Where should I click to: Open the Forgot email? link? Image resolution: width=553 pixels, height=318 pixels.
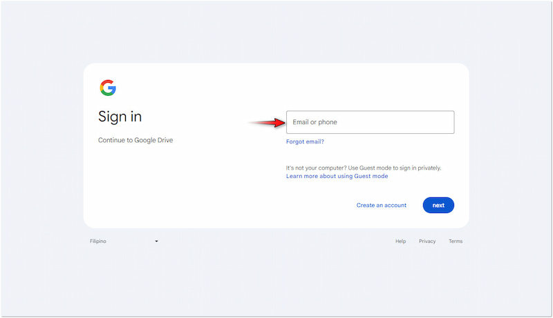[x=305, y=142]
